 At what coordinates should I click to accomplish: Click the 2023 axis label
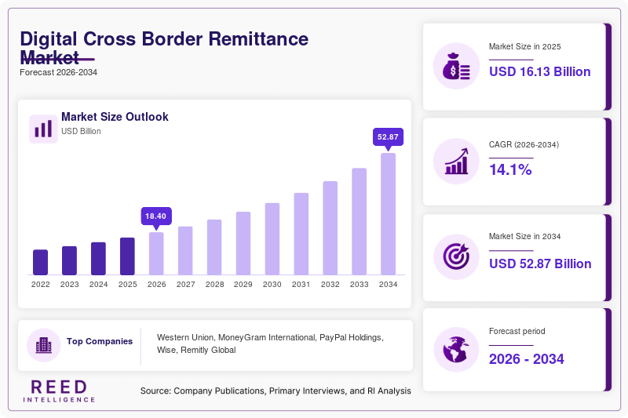pyautogui.click(x=70, y=285)
